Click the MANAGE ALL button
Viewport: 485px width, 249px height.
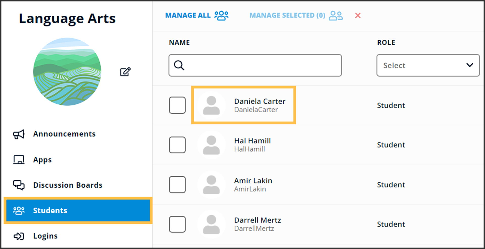(188, 15)
